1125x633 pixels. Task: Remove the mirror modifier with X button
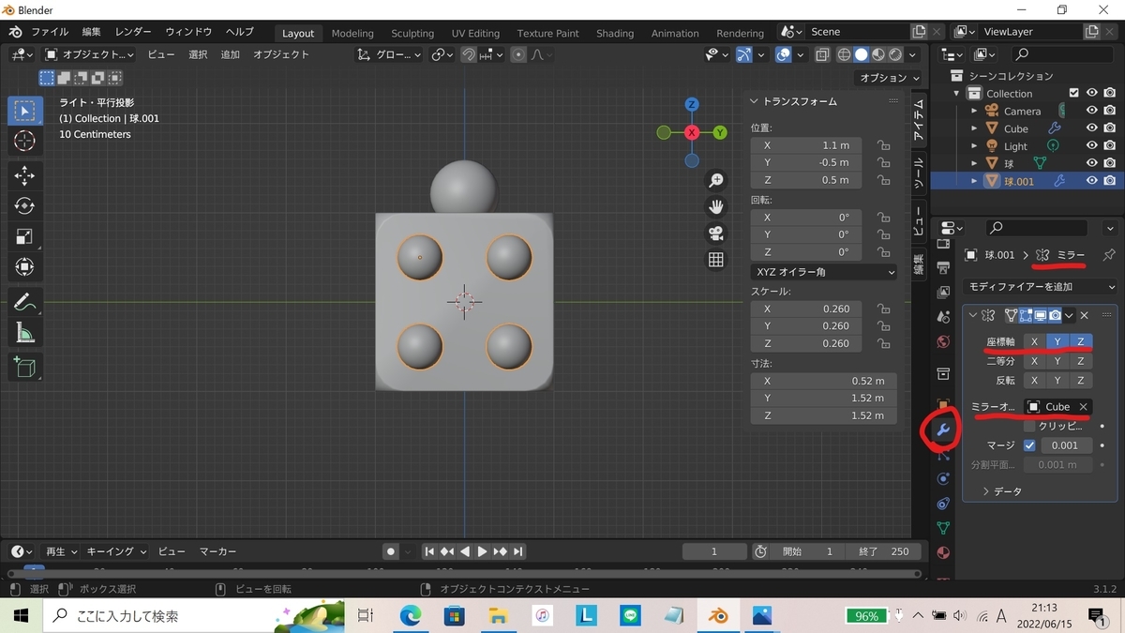pyautogui.click(x=1085, y=316)
